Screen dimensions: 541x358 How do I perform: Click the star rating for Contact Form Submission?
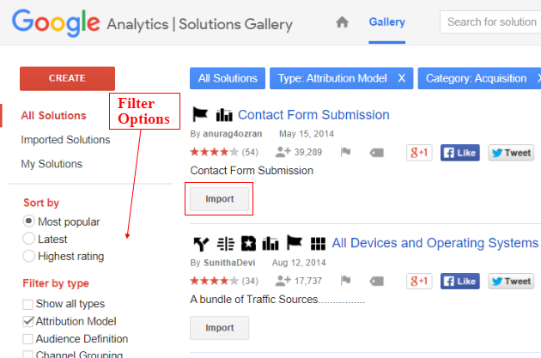[214, 152]
